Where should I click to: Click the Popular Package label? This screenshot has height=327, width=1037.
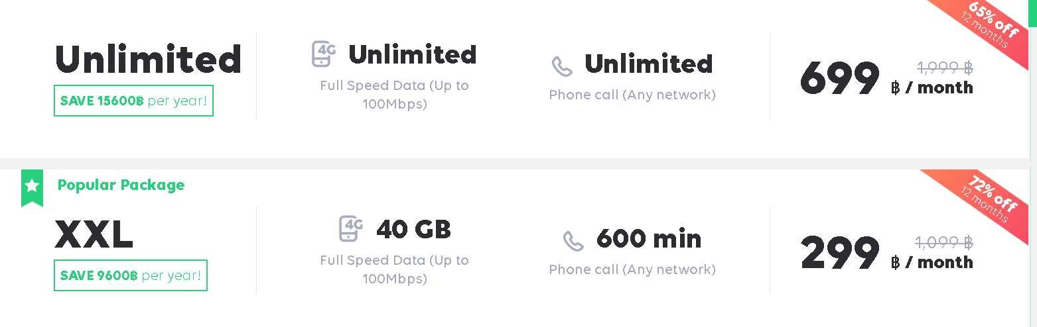(x=121, y=185)
